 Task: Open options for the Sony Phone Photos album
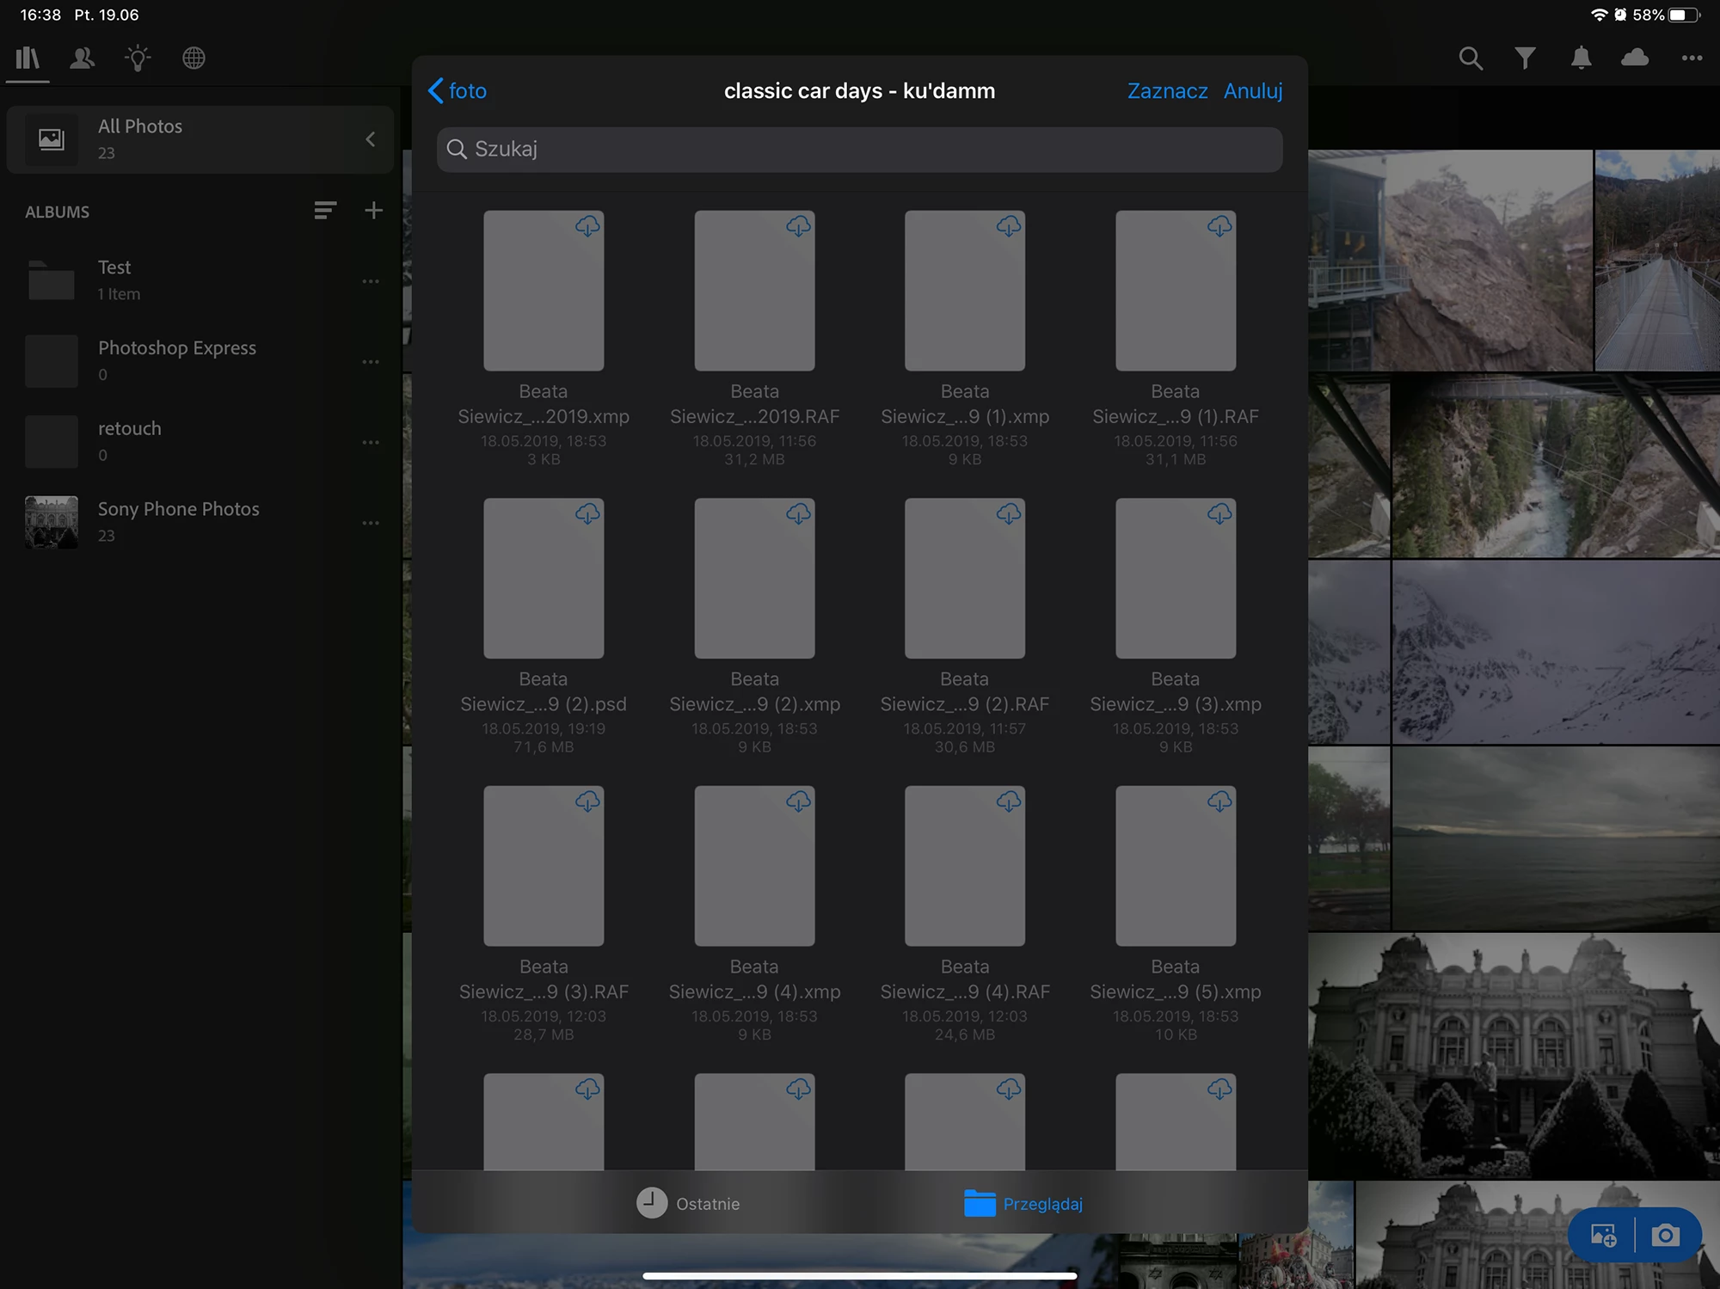tap(371, 523)
